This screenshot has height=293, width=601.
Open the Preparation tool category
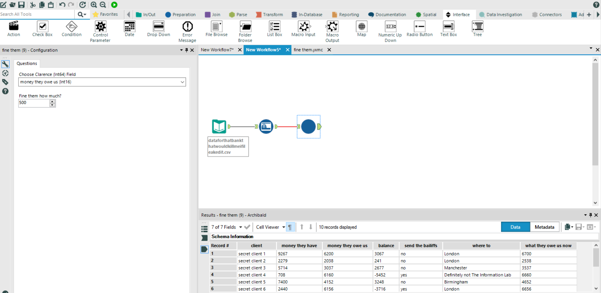click(180, 14)
